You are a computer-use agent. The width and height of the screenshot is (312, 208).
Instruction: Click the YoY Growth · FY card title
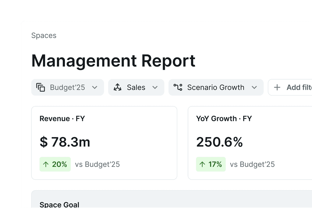click(224, 119)
